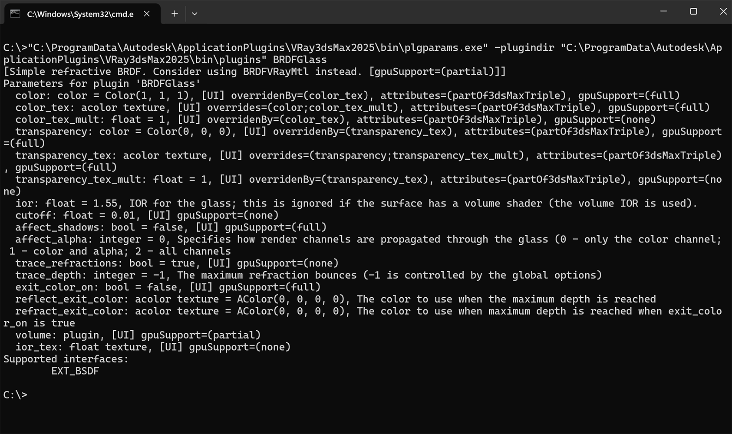Click the 'Supported interfaces:' text line
This screenshot has width=732, height=434.
(x=66, y=359)
